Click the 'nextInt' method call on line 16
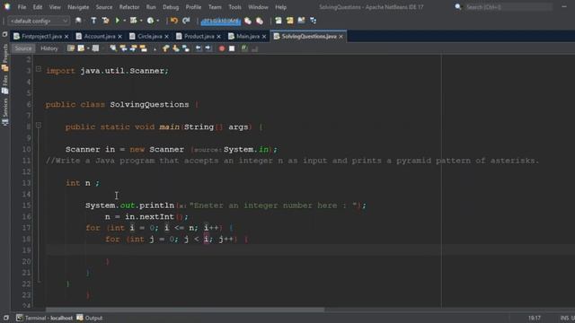This screenshot has width=575, height=323. point(156,217)
